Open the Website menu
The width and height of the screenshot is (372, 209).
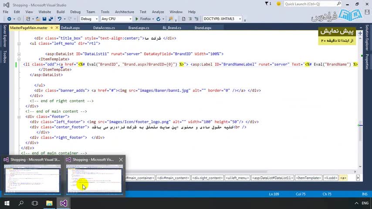click(44, 12)
